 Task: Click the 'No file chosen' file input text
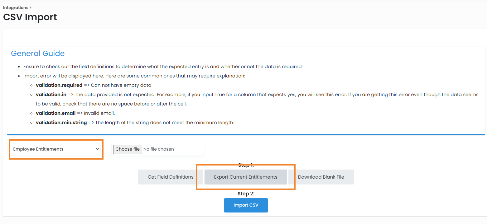click(158, 149)
